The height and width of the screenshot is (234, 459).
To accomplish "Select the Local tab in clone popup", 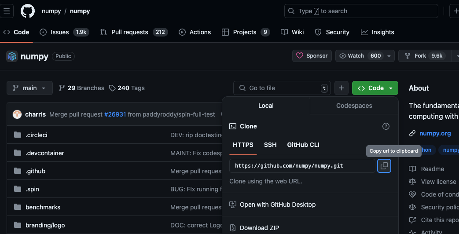I will pos(266,106).
